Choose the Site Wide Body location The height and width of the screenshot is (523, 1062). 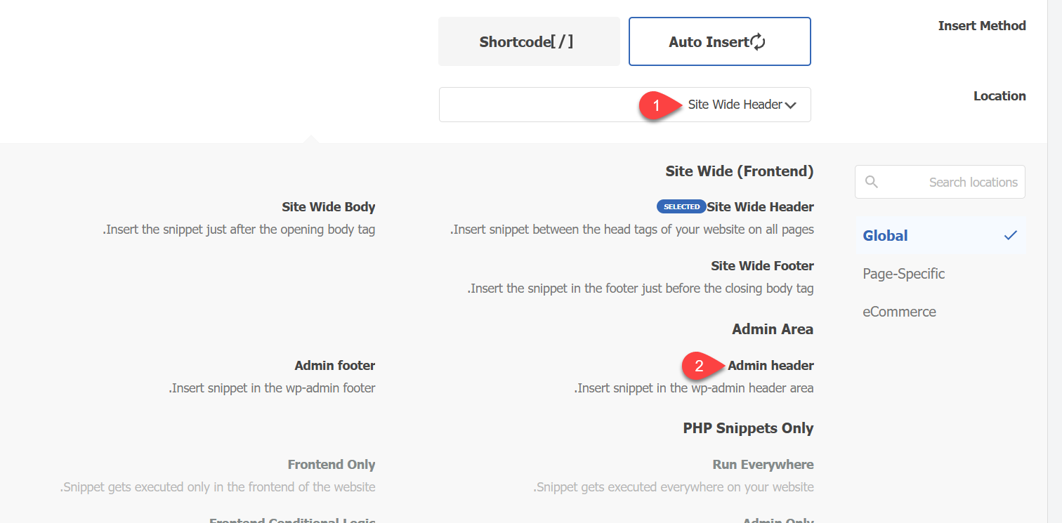click(328, 207)
